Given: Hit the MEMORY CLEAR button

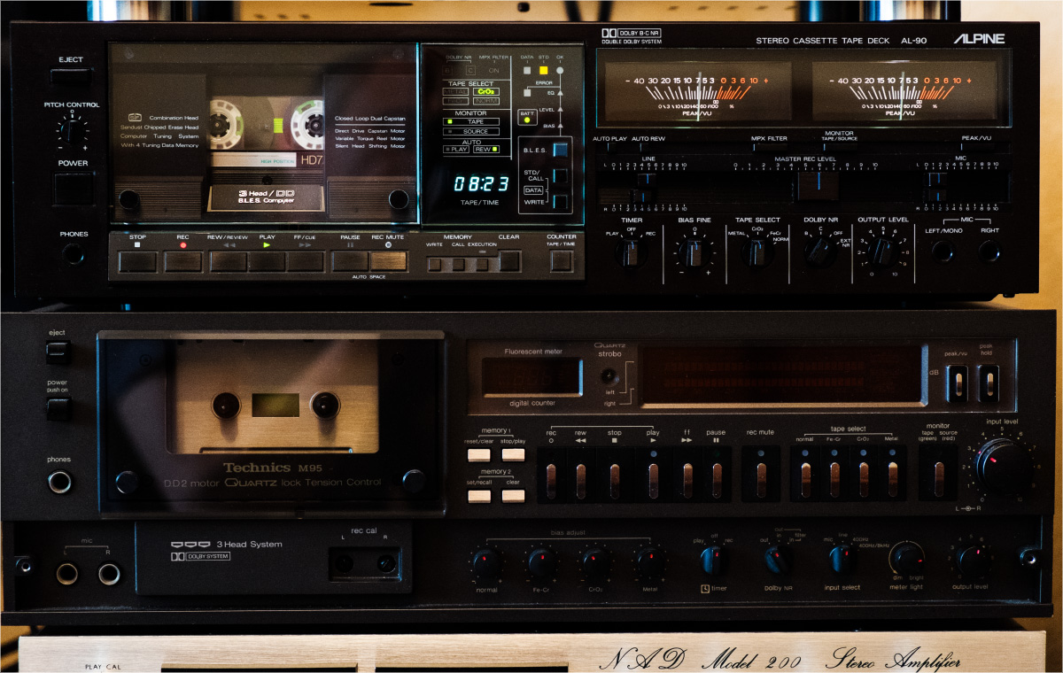Looking at the screenshot, I should point(509,261).
